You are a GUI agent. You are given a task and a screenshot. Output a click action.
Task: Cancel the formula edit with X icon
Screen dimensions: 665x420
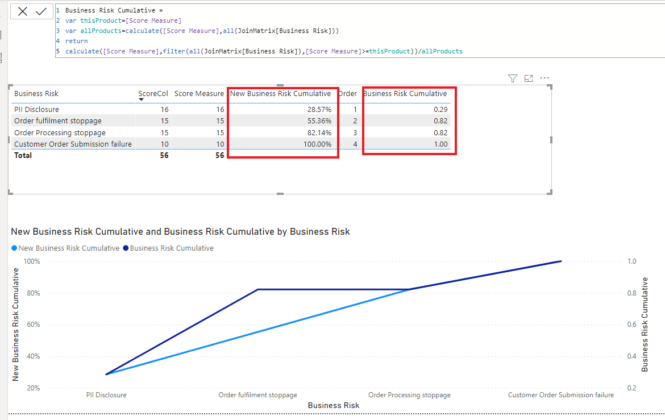pyautogui.click(x=23, y=11)
